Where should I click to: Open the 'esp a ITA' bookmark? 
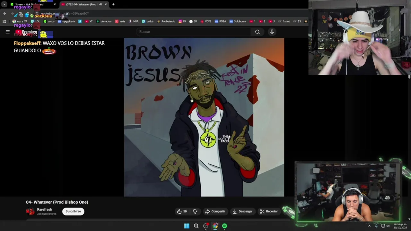click(20, 21)
